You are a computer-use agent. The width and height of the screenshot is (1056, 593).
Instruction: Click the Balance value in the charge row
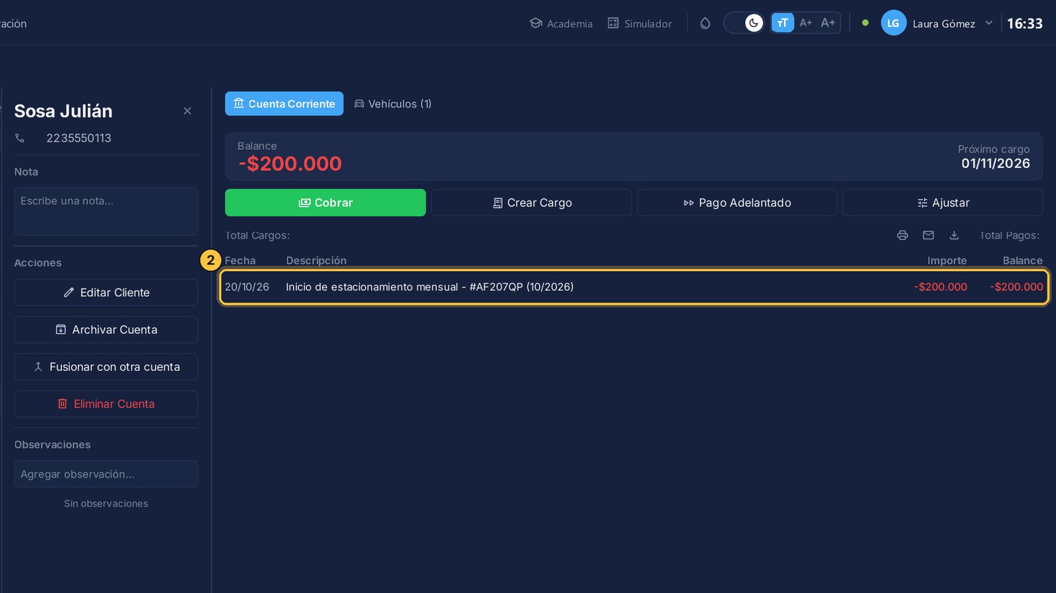[1016, 287]
